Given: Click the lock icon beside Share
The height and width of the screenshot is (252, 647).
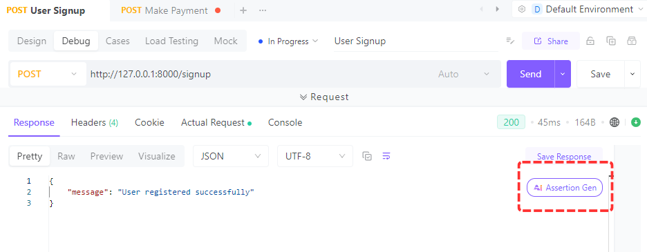Looking at the screenshot, I should [590, 41].
